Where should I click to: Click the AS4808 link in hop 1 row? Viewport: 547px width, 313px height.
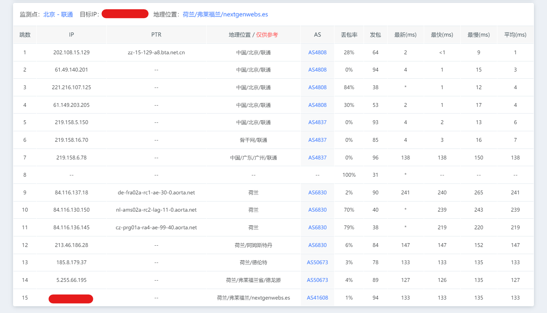(x=317, y=53)
